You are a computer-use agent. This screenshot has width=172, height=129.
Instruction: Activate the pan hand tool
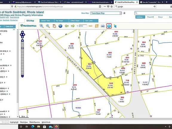tap(54, 26)
